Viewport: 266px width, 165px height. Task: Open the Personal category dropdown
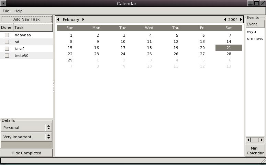[26, 128]
